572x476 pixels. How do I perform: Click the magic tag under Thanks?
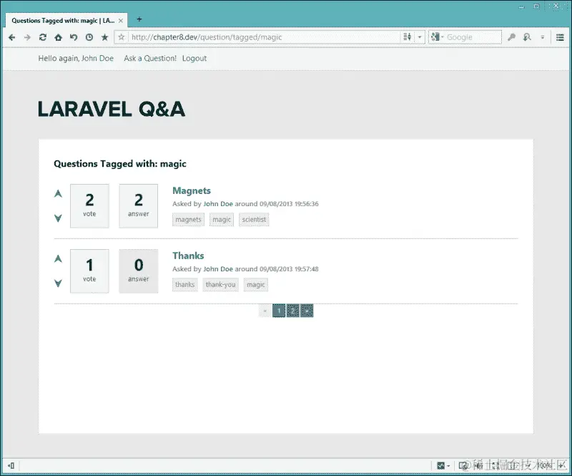tap(256, 285)
